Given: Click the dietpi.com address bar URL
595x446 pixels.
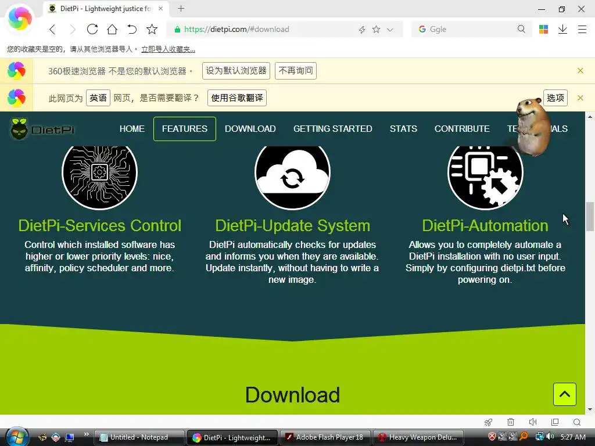Looking at the screenshot, I should point(236,29).
